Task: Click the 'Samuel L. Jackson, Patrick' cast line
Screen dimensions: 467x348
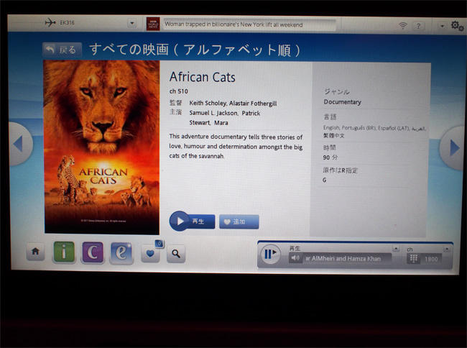Action: (x=225, y=113)
